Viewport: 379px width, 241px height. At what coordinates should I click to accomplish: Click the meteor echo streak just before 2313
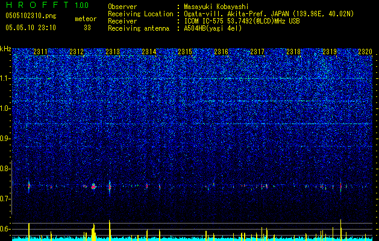click(110, 187)
